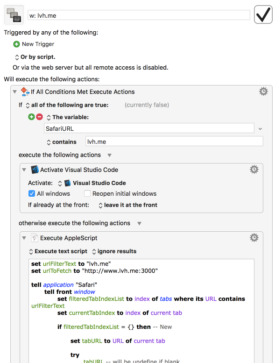Viewport: 275px width, 363px height.
Task: Add a trigger with the green New Trigger plus icon
Action: (16, 44)
